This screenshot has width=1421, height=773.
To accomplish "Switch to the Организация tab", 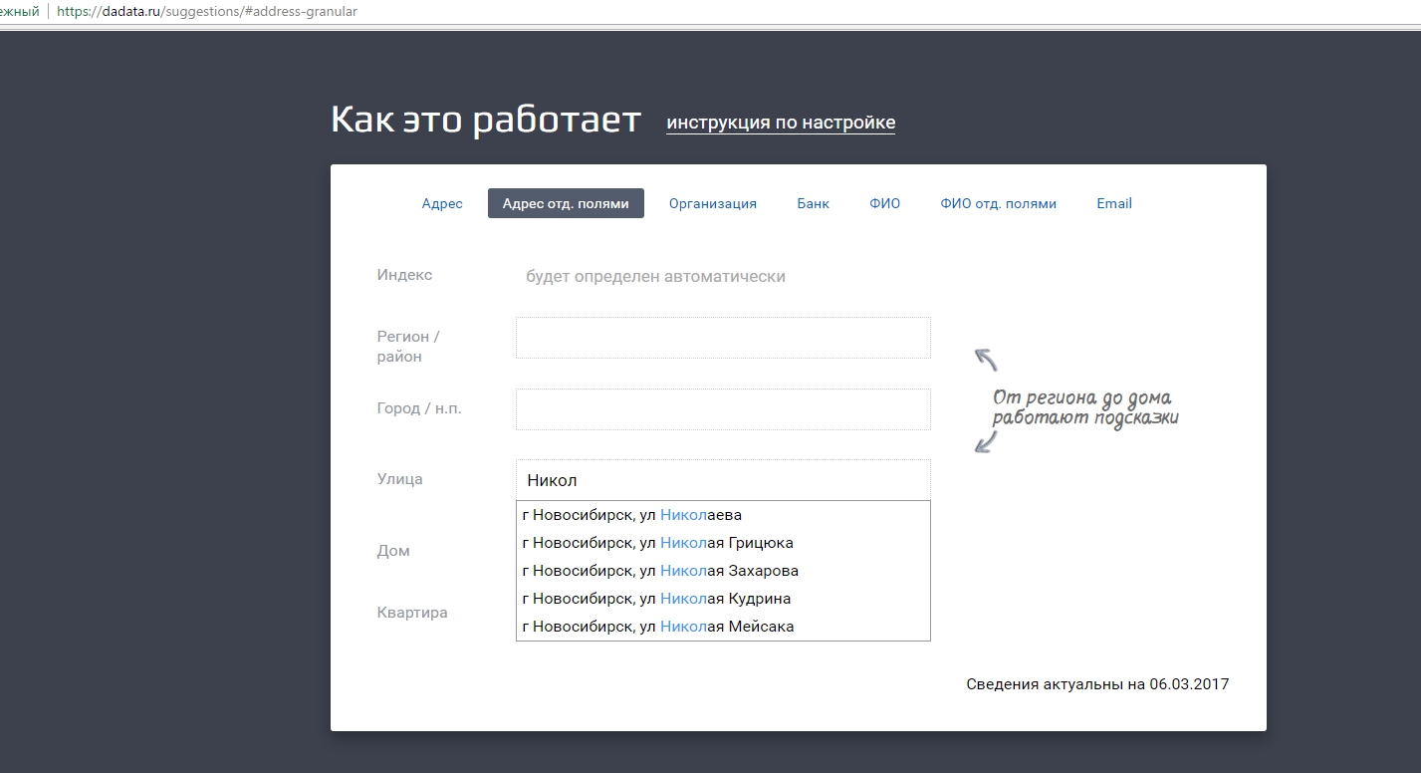I will (x=713, y=203).
